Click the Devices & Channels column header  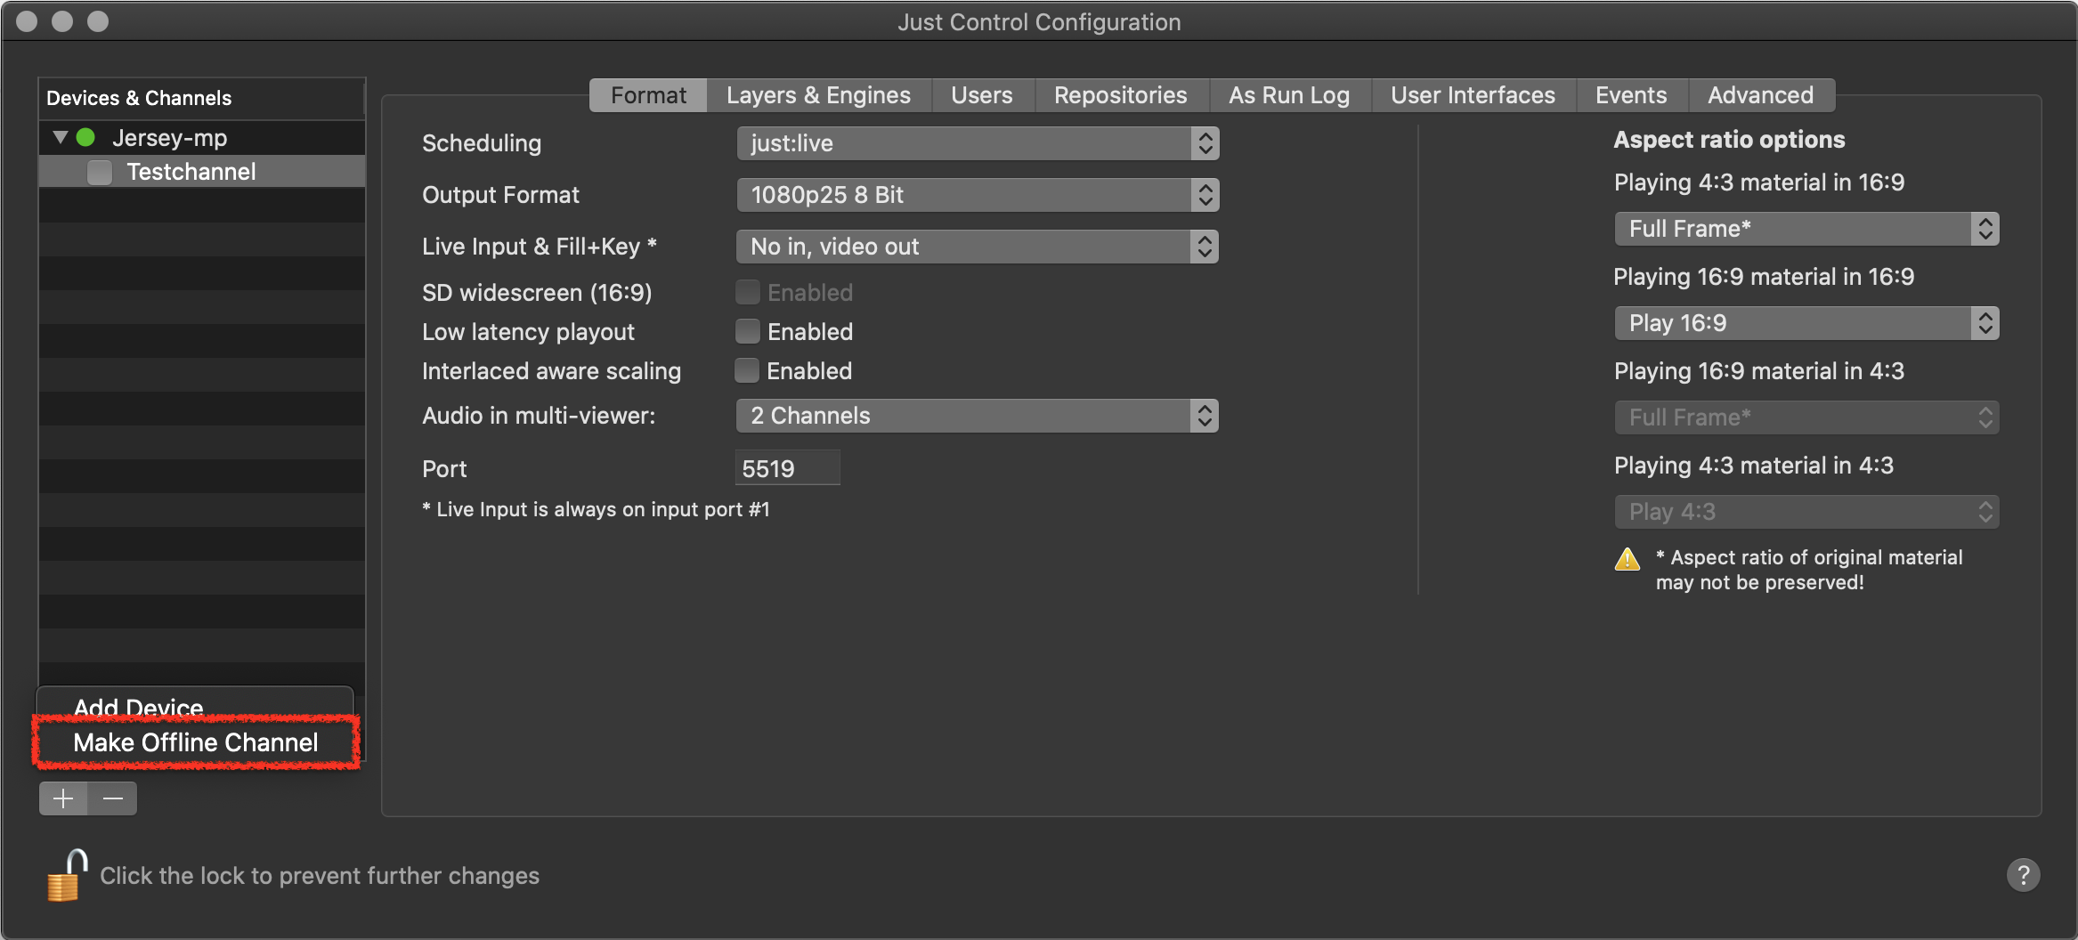202,98
